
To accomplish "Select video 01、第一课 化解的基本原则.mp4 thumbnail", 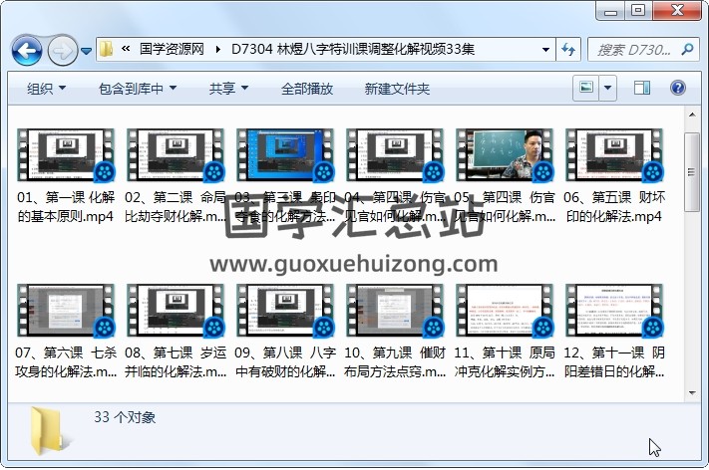I will pyautogui.click(x=66, y=155).
